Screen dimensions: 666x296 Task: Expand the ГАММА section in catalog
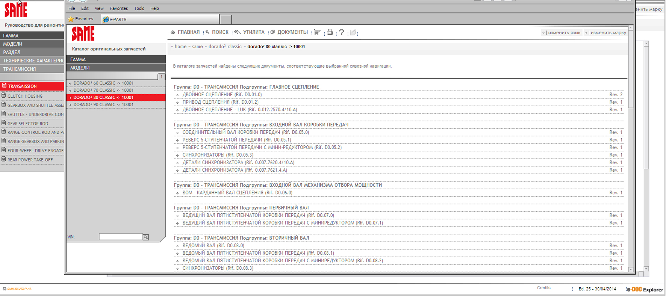[116, 59]
